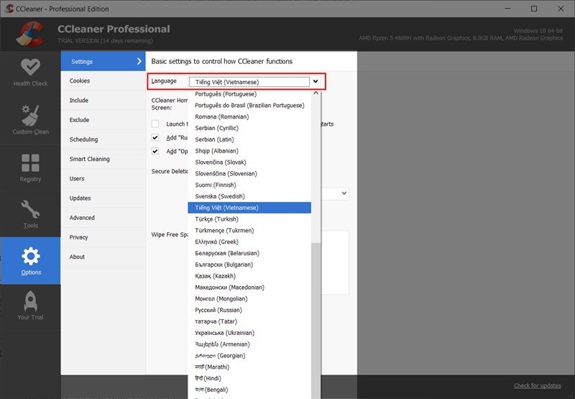The image size is (575, 399).
Task: Select the Tools wrench icon
Action: coord(30,209)
